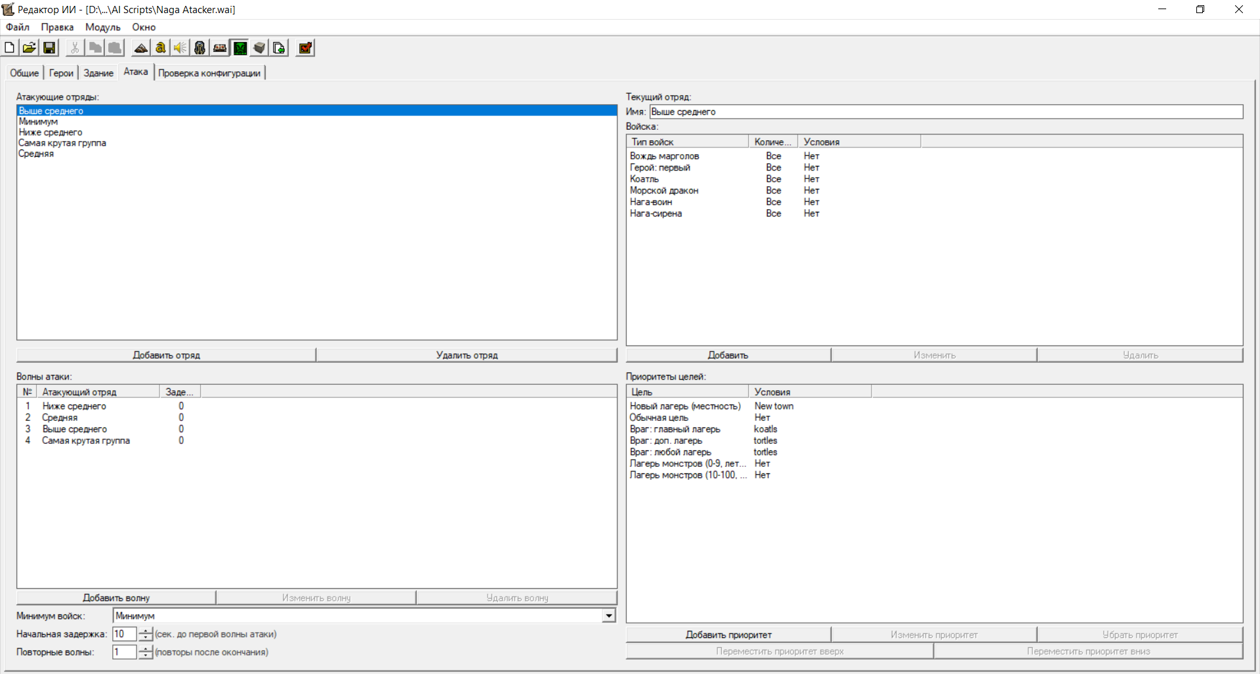Click the Повторные волны number field

[125, 652]
